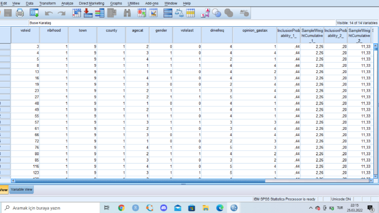Open the Transform menu

pyautogui.click(x=47, y=3)
